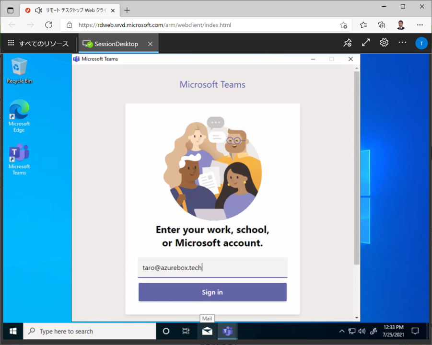Open the Mail app from taskbar
432x345 pixels.
coord(207,331)
